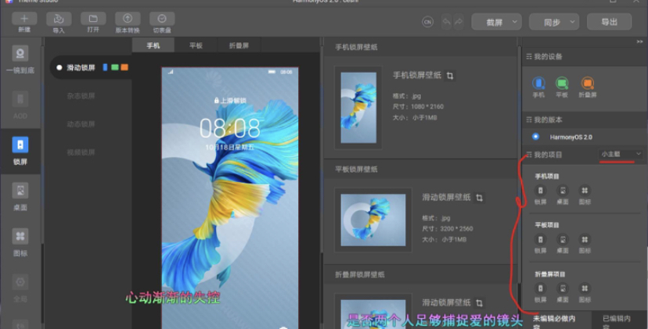The width and height of the screenshot is (648, 329).
Task: Click blue marker beside 滑动锁屏
Action: pos(106,67)
